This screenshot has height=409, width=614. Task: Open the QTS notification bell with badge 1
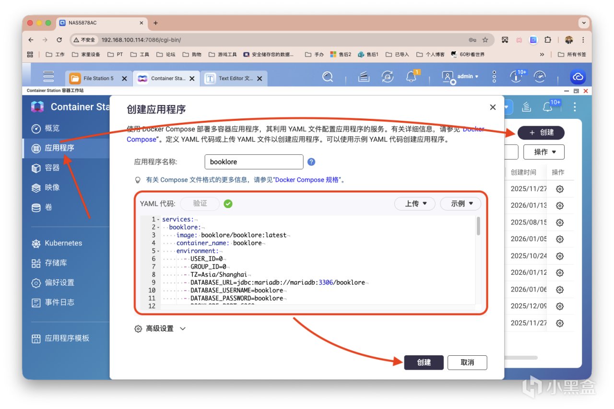click(x=412, y=77)
